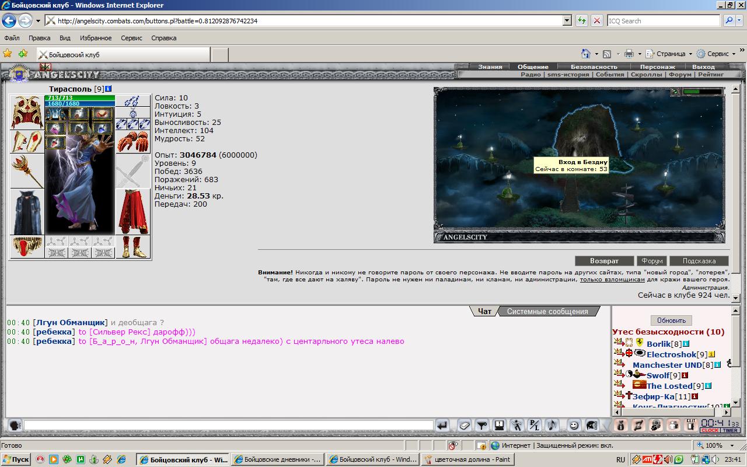Click the EXIT door icon
This screenshot has height=467, width=747.
tap(691, 426)
